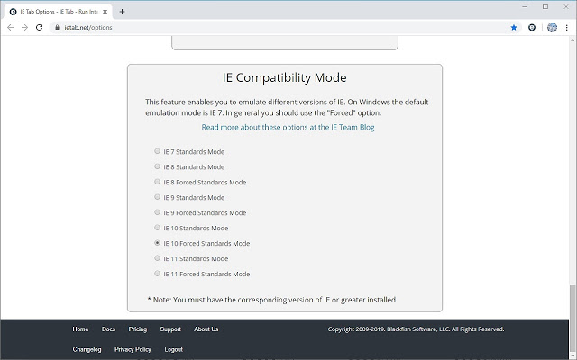The width and height of the screenshot is (577, 360).
Task: Toggle the bookmark star icon
Action: (514, 28)
